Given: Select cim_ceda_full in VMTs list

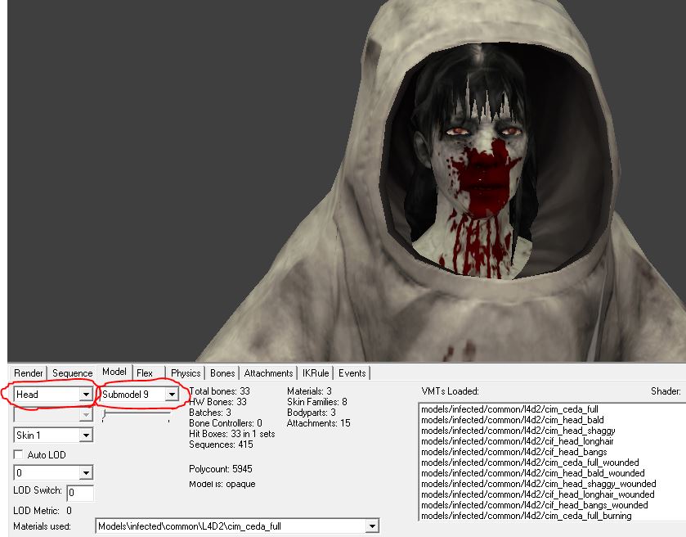Looking at the screenshot, I should pyautogui.click(x=509, y=409).
